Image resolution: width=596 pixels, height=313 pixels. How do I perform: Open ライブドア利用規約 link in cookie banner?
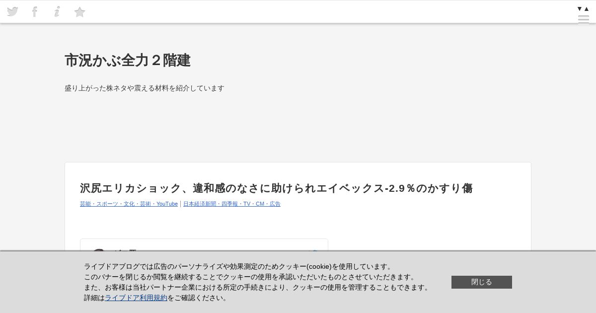[x=136, y=298]
